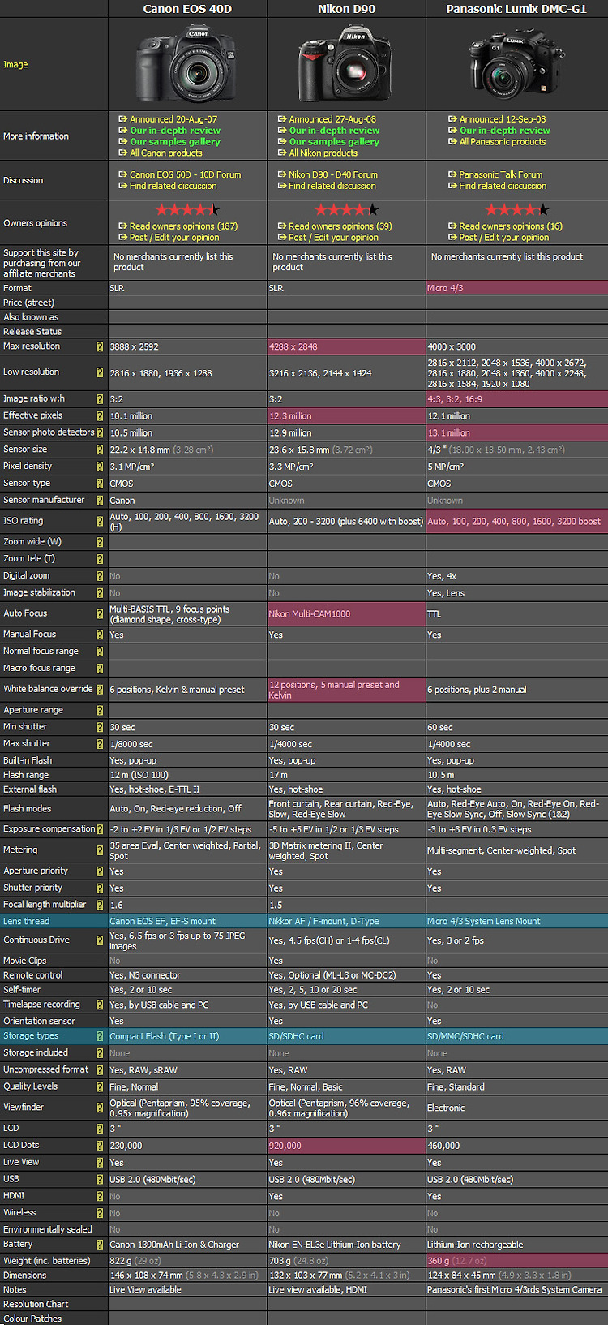Visit the Canon EOS 50D - 10D Forum

(185, 175)
